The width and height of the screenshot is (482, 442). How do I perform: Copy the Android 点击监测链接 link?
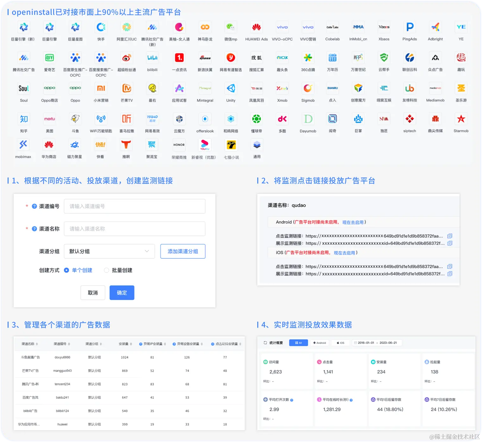450,236
